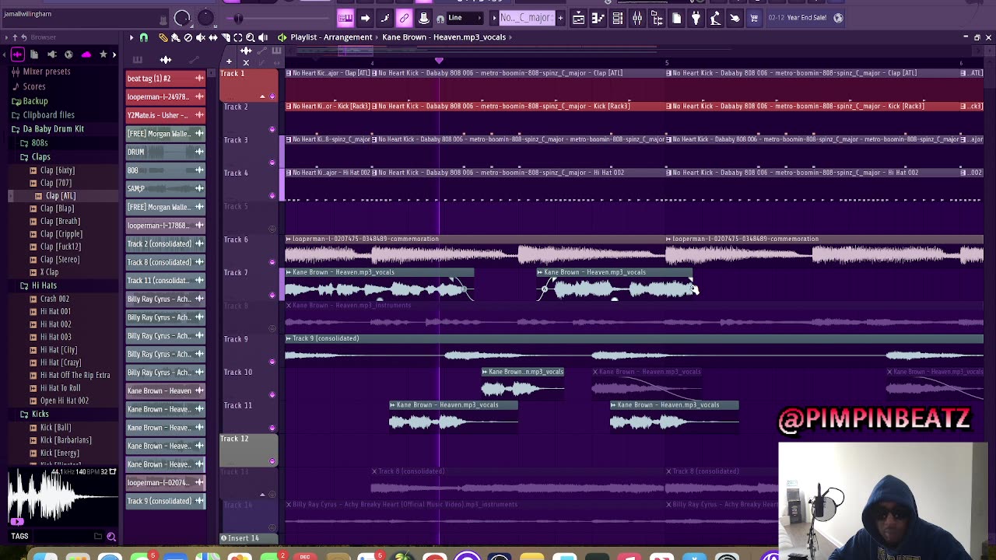The height and width of the screenshot is (560, 996).
Task: Select the files page tab in browser
Action: coord(34,54)
